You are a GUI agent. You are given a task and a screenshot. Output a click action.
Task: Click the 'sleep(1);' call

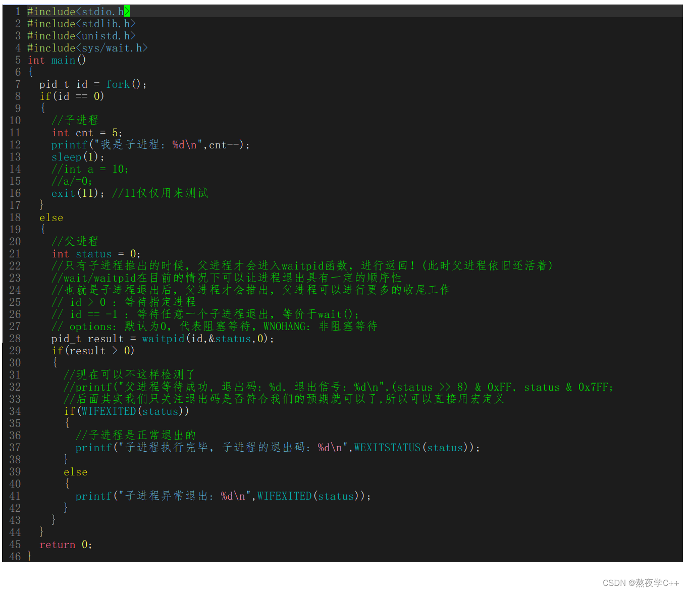pos(78,156)
